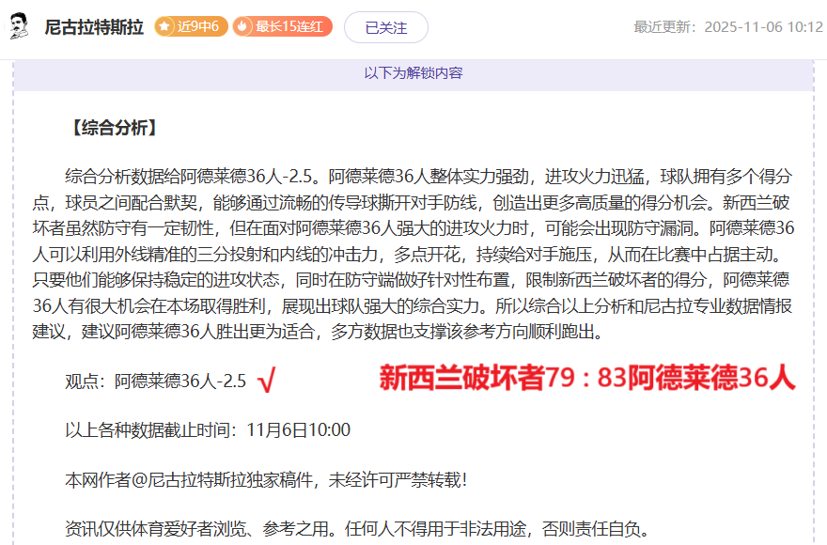Click the disclaimer line starting 资讯仅供体育爱好者
This screenshot has height=545, width=827.
(357, 528)
